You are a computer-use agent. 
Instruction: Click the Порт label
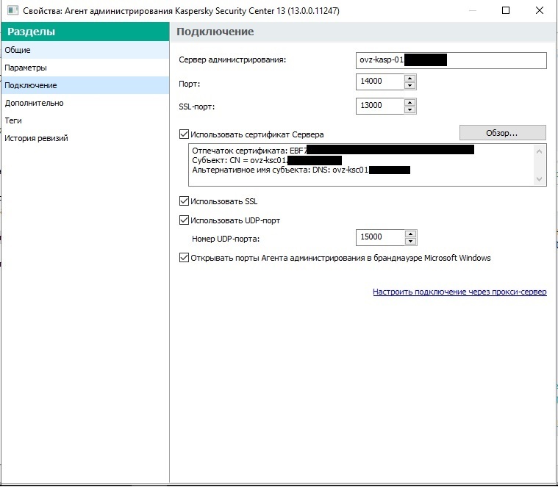(190, 84)
